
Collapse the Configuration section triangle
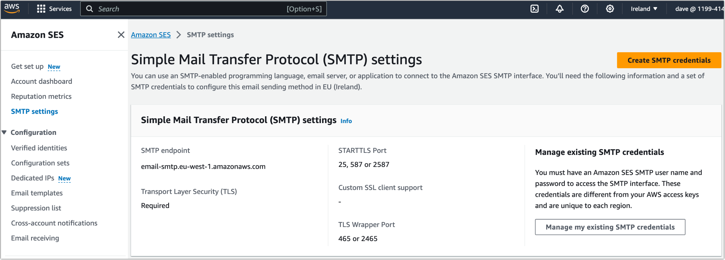(4, 132)
